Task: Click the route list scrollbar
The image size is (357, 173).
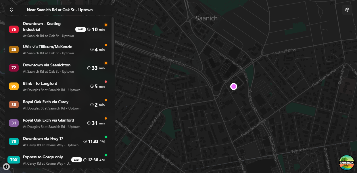Action: pyautogui.click(x=113, y=42)
